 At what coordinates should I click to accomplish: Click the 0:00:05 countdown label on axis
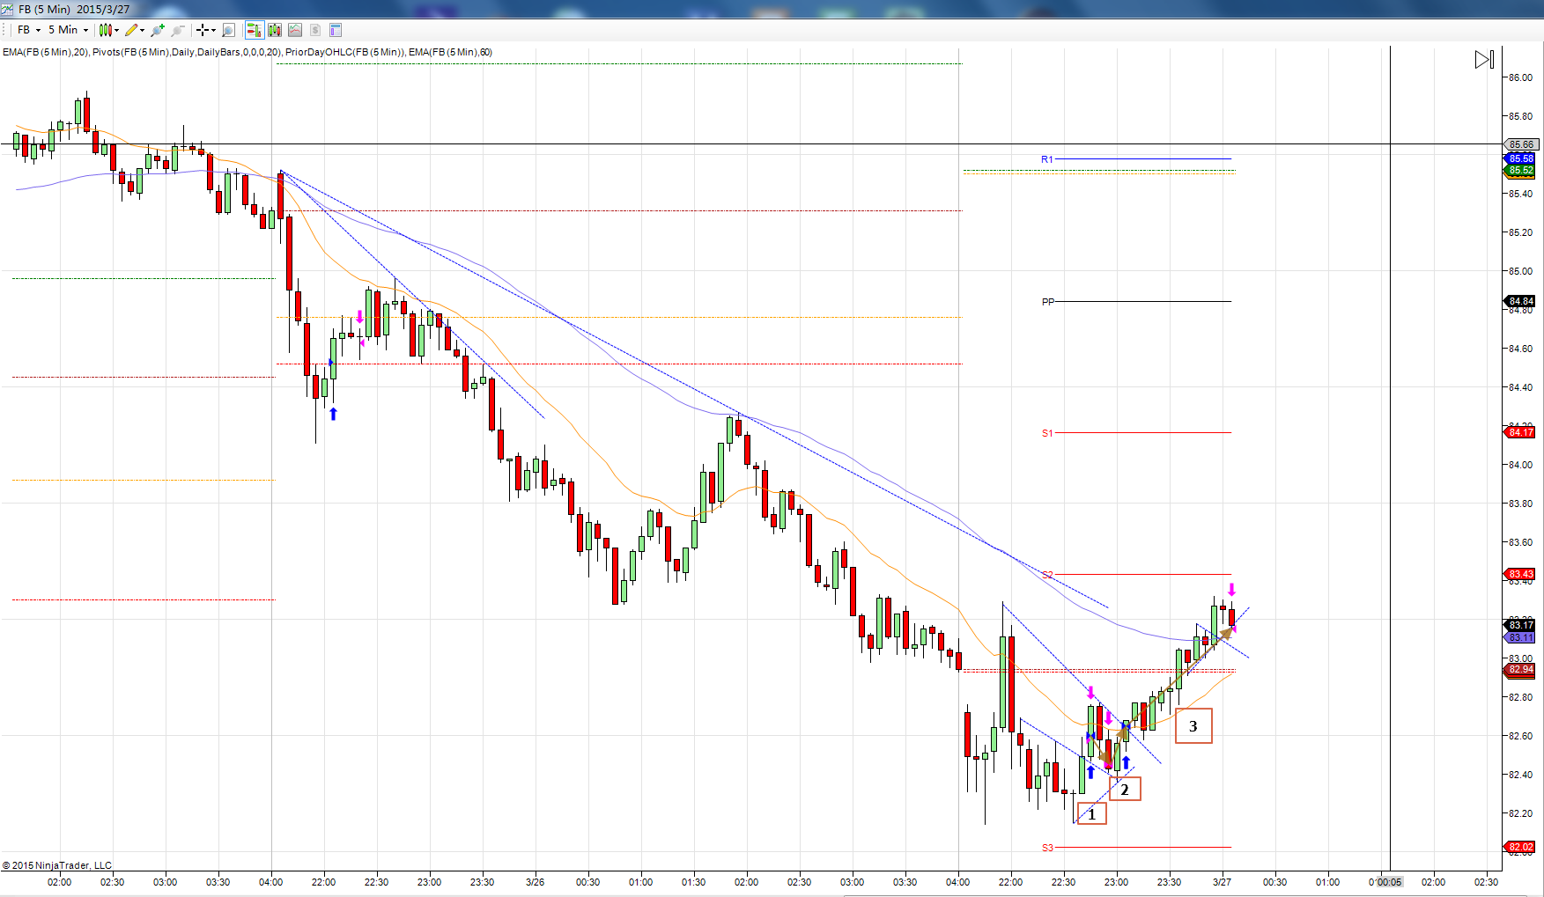point(1390,882)
